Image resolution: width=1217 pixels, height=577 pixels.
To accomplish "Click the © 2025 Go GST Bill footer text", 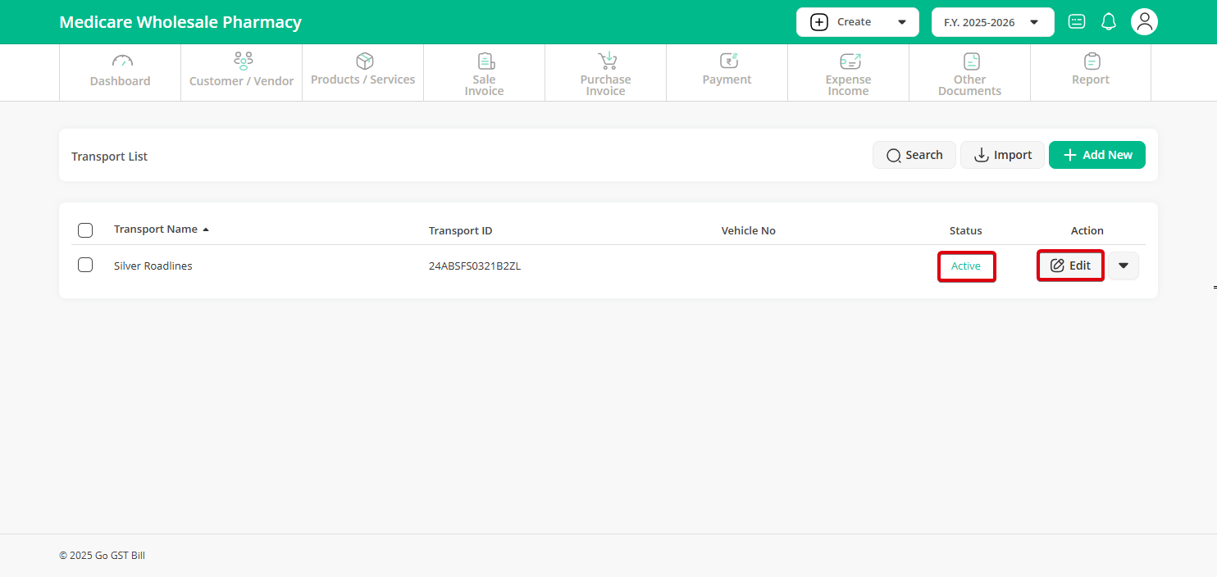I will pyautogui.click(x=103, y=556).
